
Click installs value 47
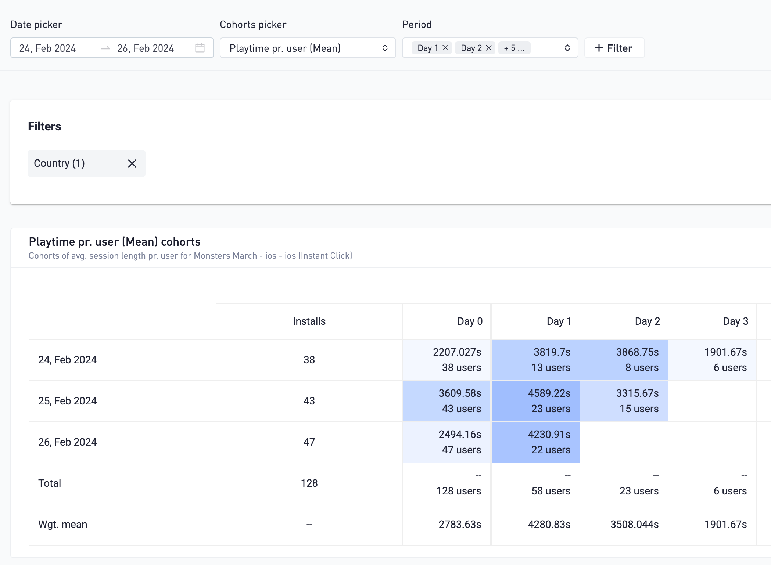tap(309, 442)
